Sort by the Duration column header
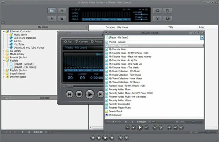Screen dimensions: 219x142 110,27
